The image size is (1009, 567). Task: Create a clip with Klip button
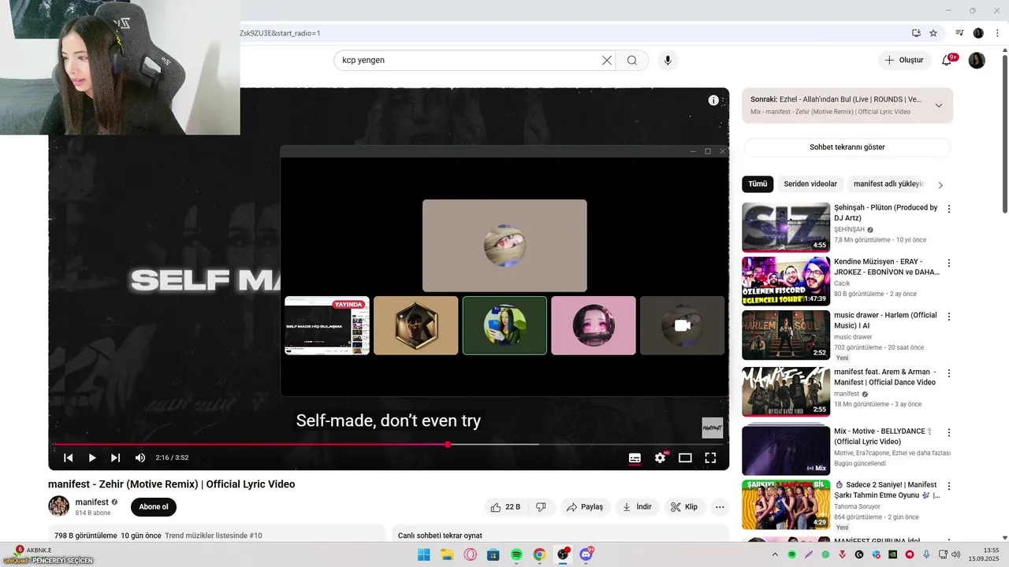click(684, 507)
